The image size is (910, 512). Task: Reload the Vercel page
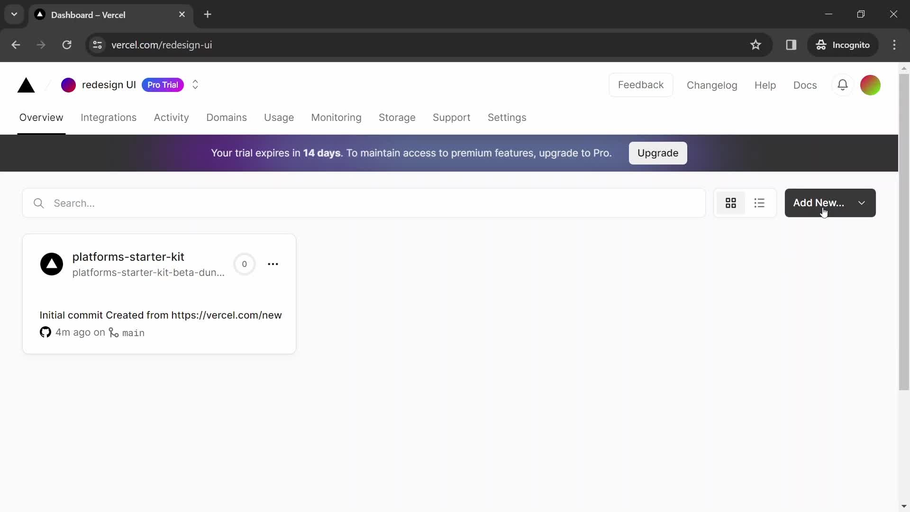pos(67,45)
